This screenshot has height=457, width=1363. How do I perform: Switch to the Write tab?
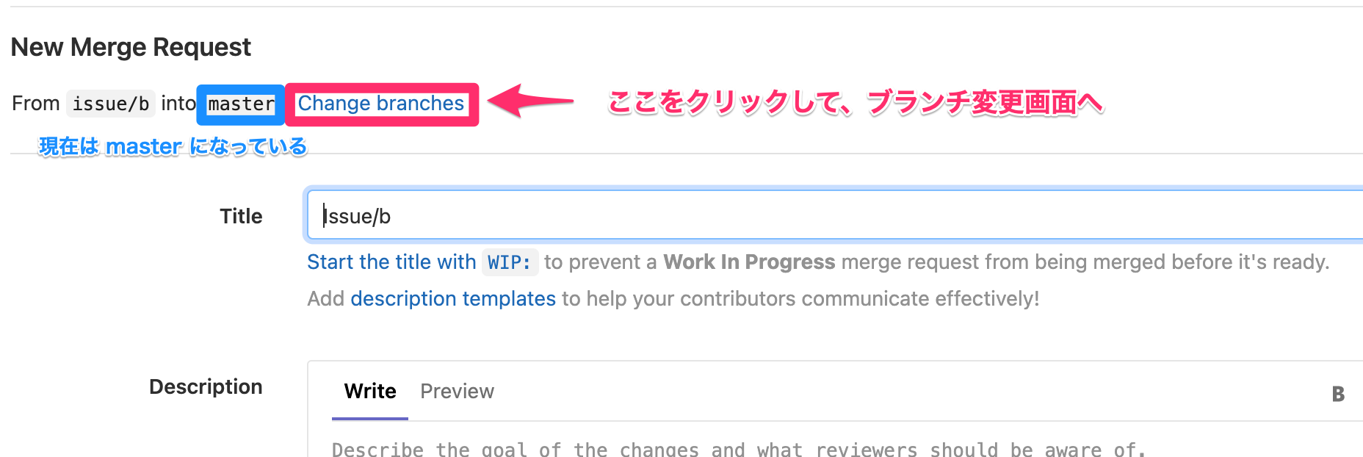pos(370,392)
